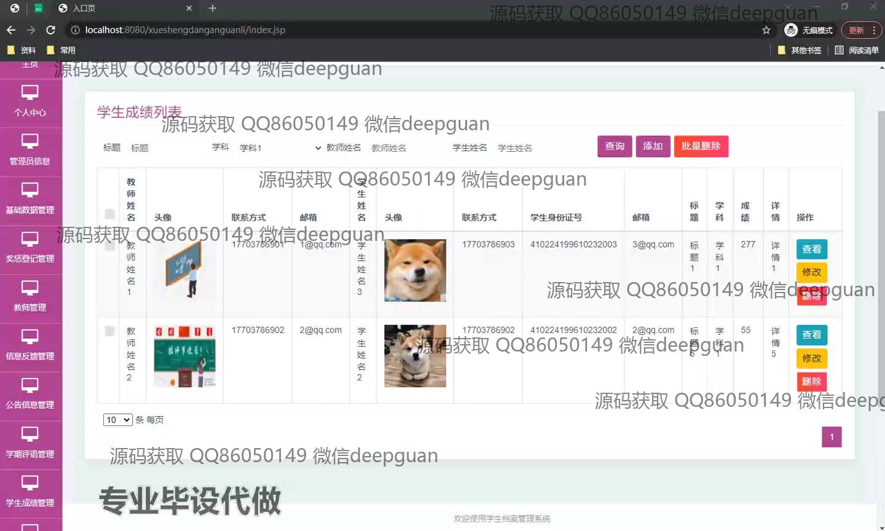Open 奖惩登记管理 sidebar item

pyautogui.click(x=30, y=250)
